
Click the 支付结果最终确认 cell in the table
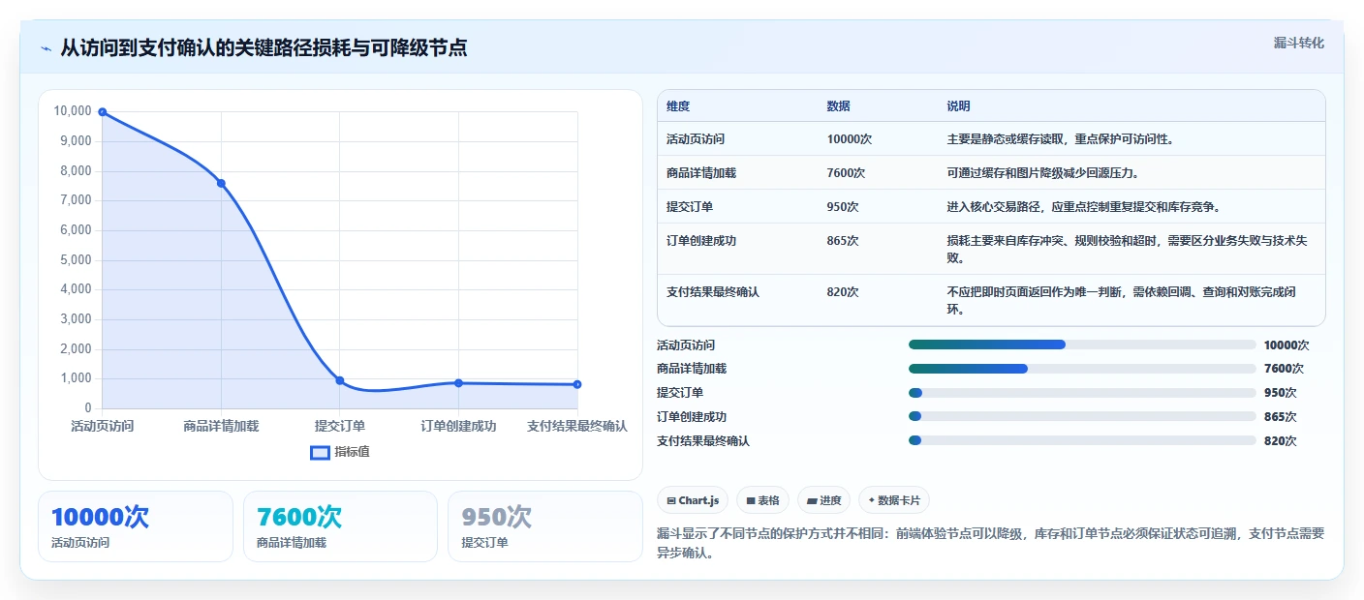click(x=713, y=291)
